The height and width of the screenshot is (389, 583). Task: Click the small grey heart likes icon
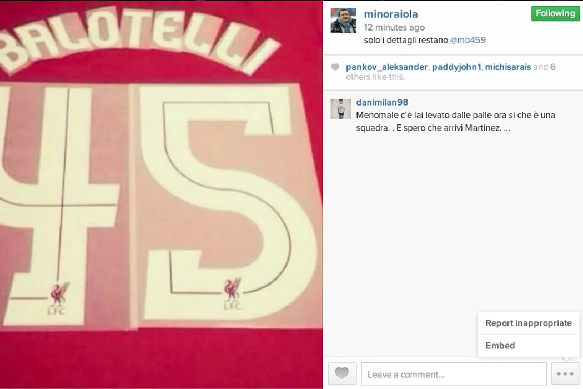[x=335, y=67]
